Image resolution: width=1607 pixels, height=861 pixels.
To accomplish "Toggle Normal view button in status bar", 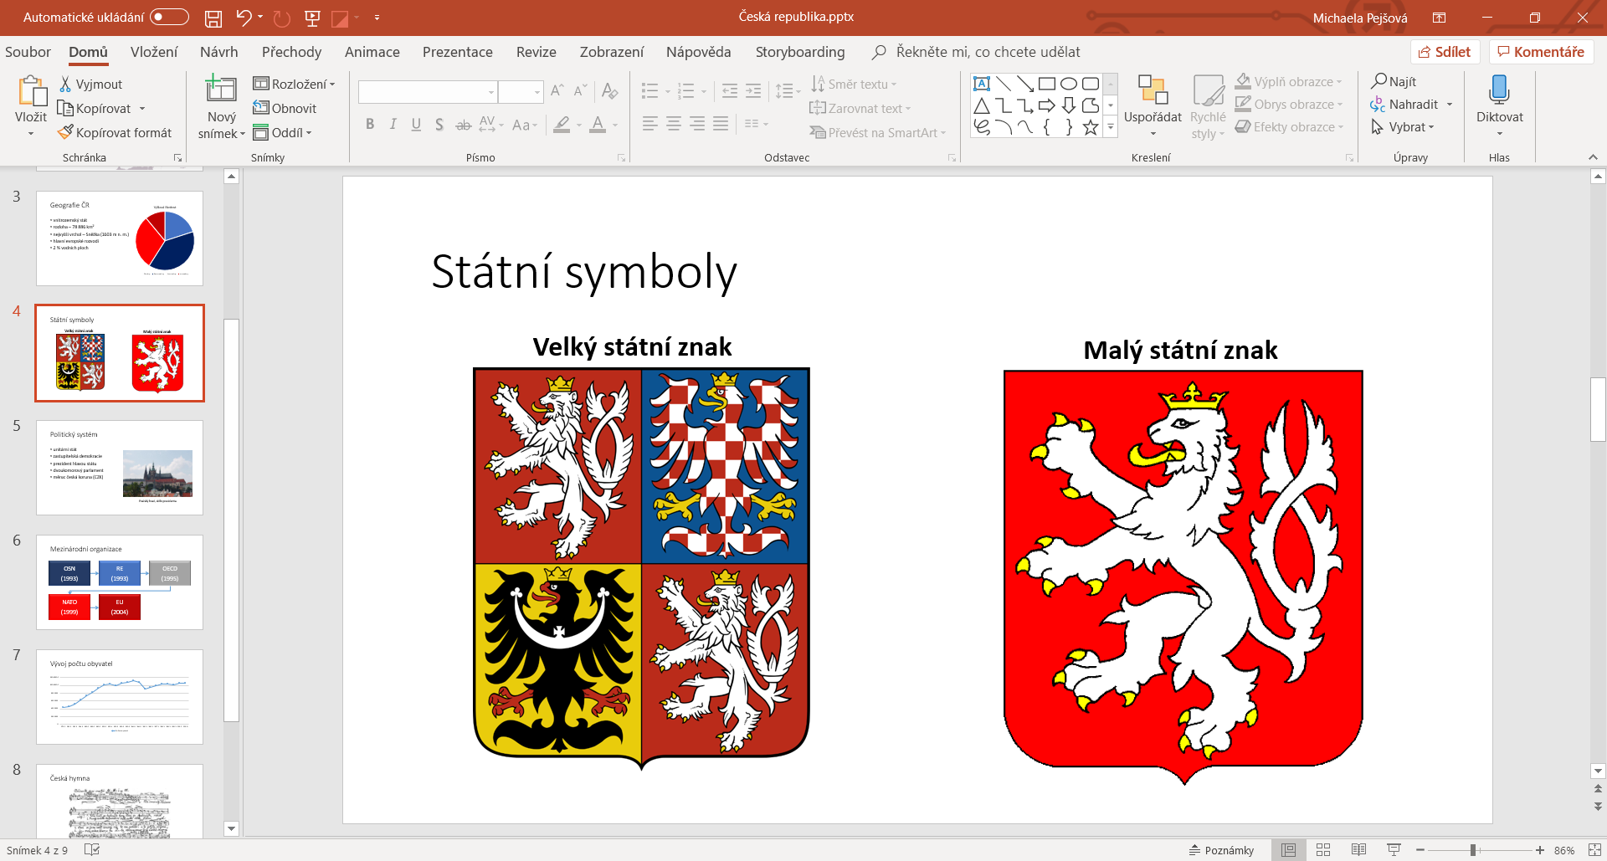I will pyautogui.click(x=1288, y=850).
